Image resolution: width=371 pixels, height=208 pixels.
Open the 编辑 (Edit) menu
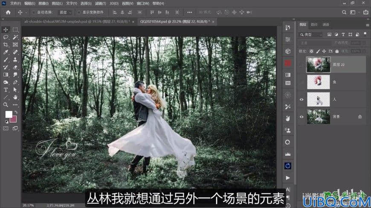coord(29,3)
